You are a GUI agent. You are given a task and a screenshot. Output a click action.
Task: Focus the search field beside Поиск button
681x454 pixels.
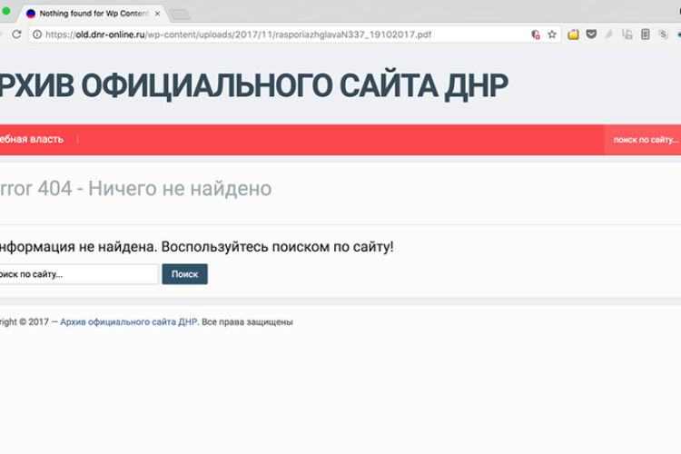(x=79, y=274)
